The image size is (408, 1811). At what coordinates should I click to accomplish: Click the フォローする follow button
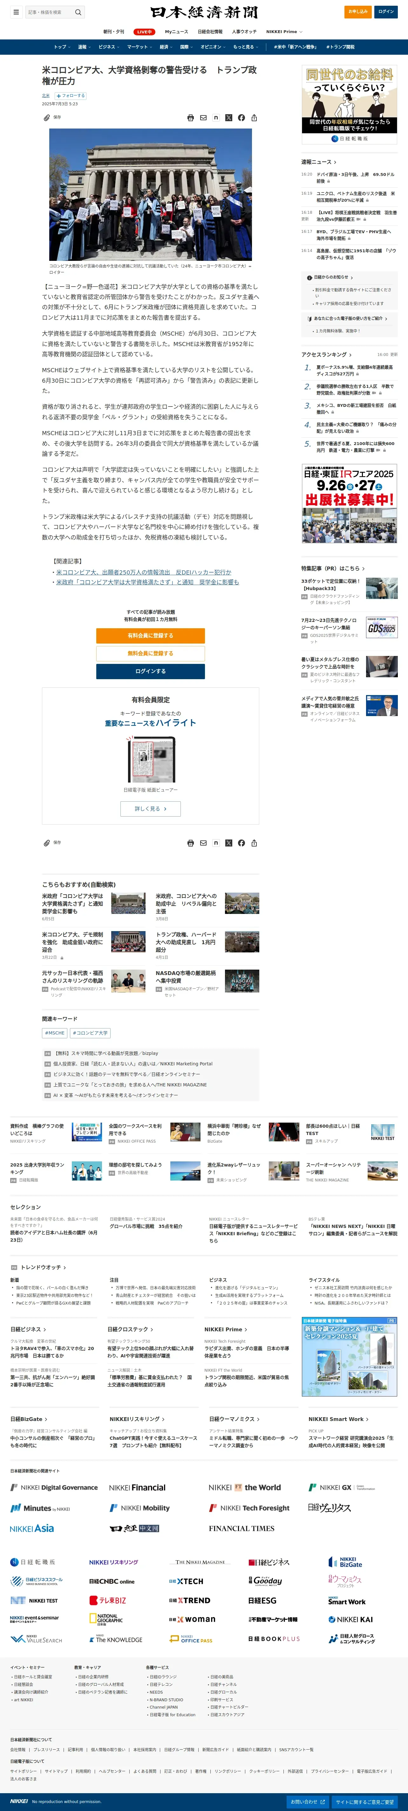click(70, 96)
